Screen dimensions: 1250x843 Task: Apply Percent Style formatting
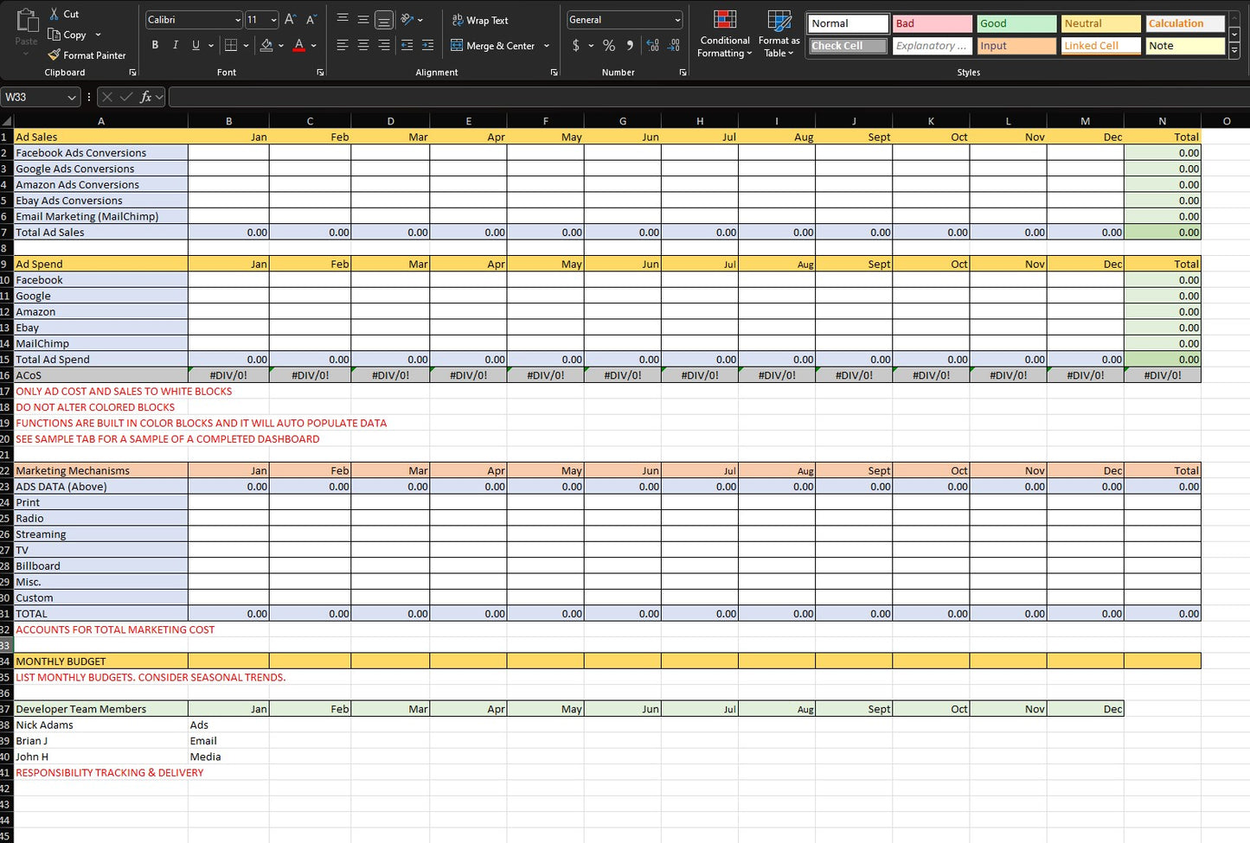tap(608, 46)
